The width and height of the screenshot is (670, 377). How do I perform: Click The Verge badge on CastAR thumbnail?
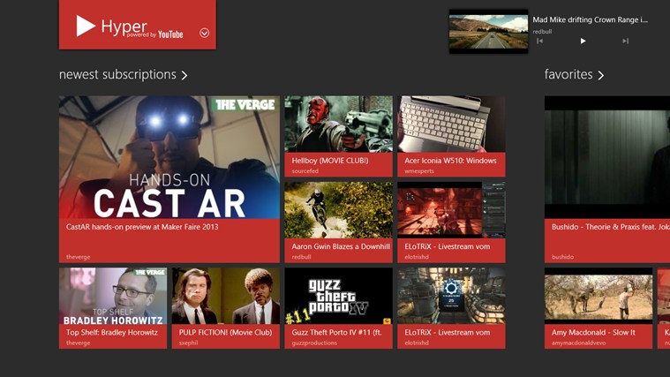(x=245, y=105)
